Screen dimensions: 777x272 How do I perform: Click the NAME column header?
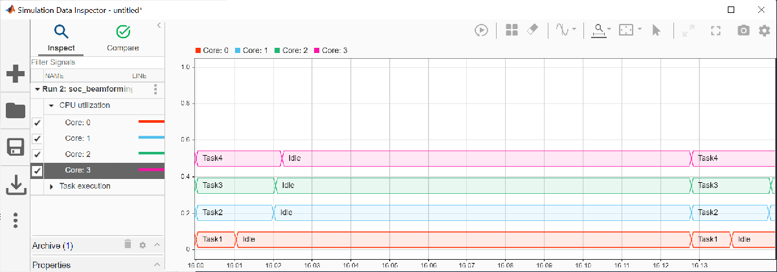tap(54, 76)
